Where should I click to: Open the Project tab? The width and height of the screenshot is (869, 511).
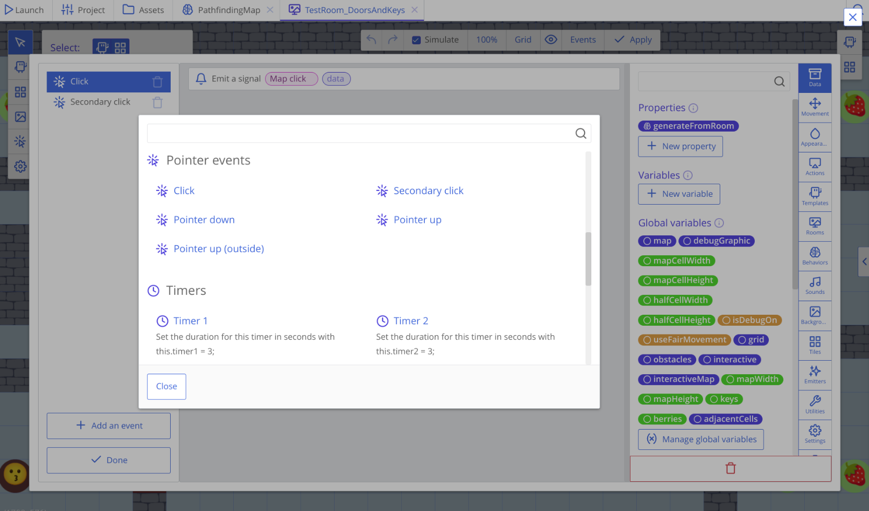(83, 10)
